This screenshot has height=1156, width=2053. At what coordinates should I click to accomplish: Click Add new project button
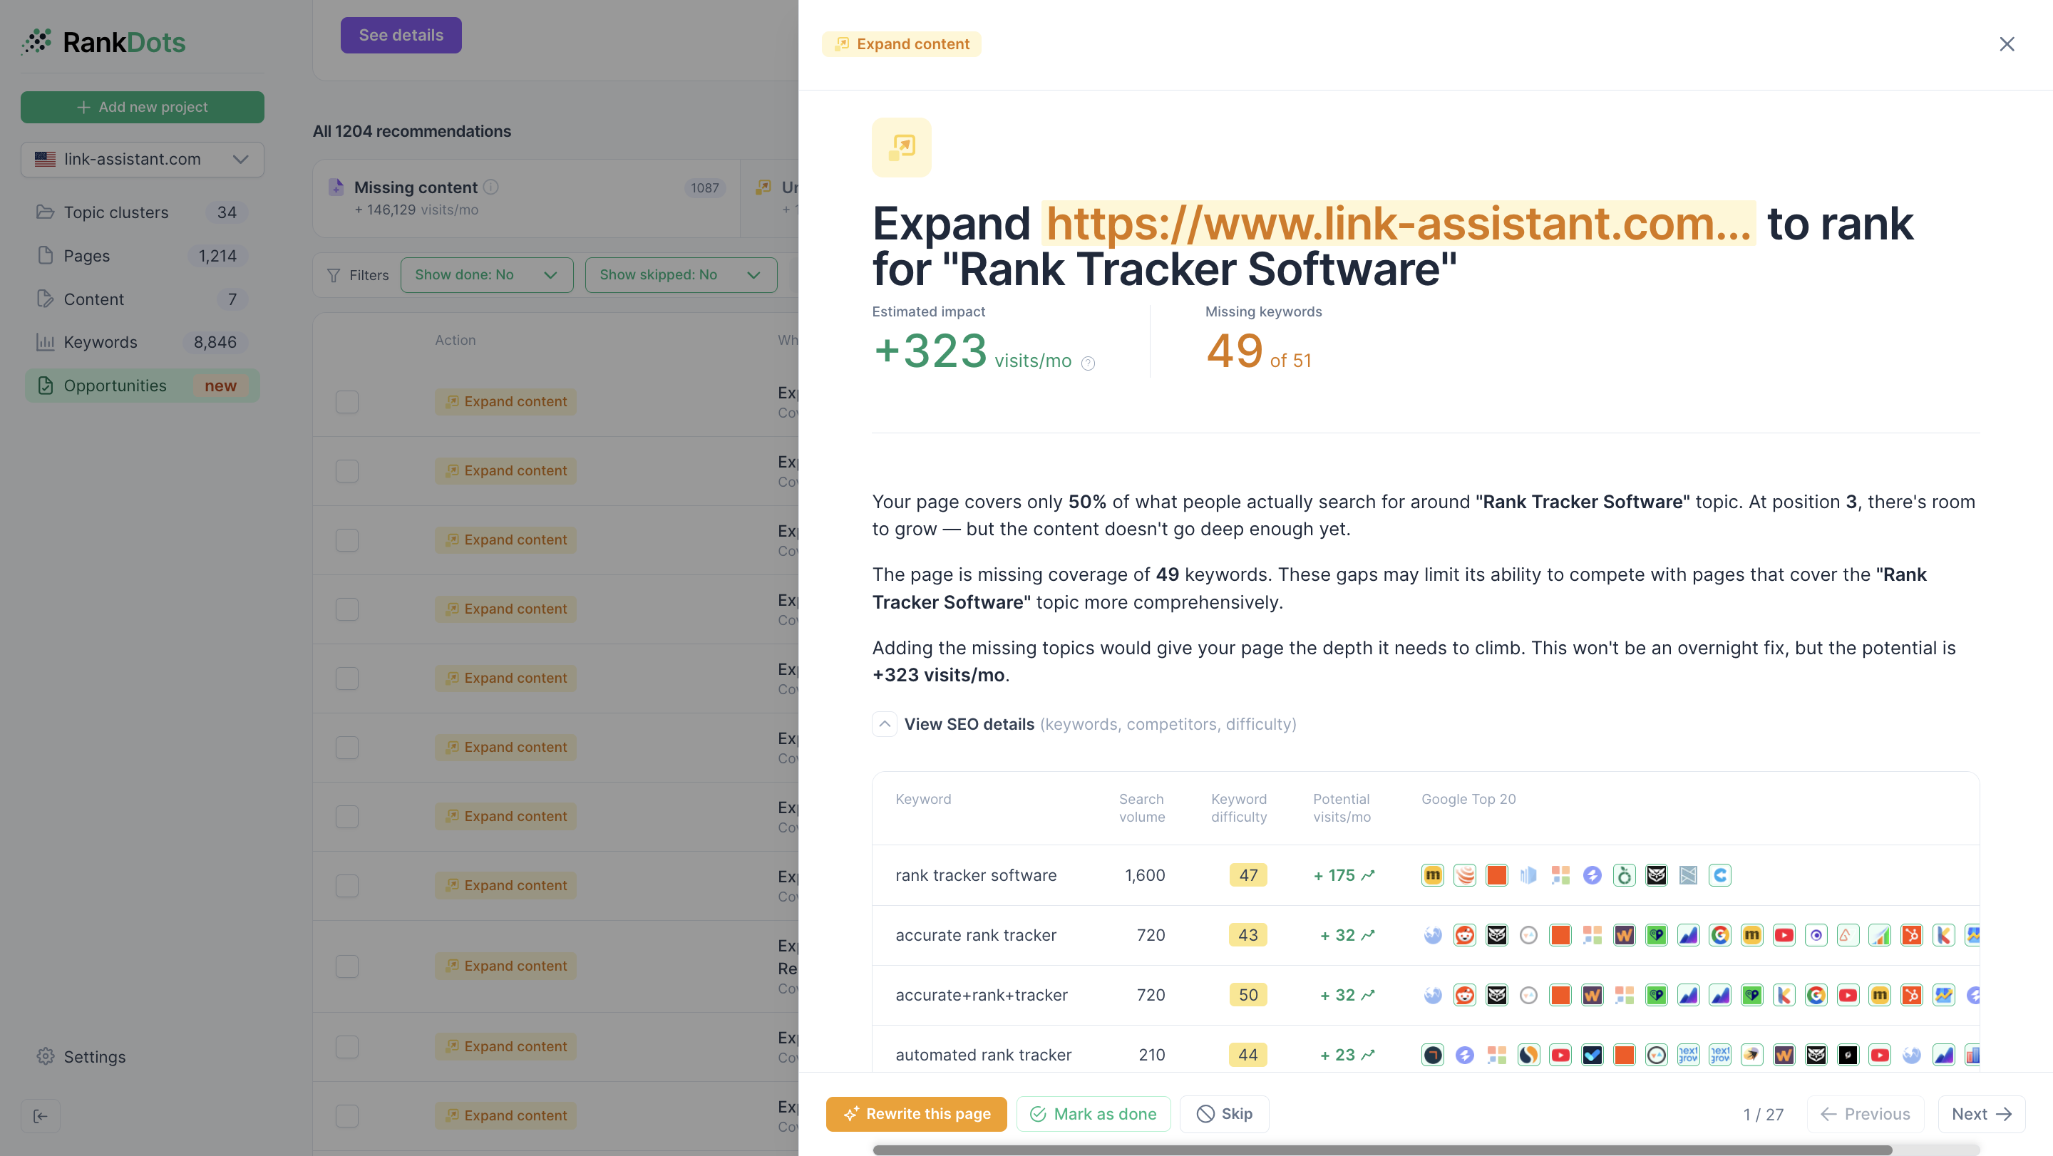[142, 107]
